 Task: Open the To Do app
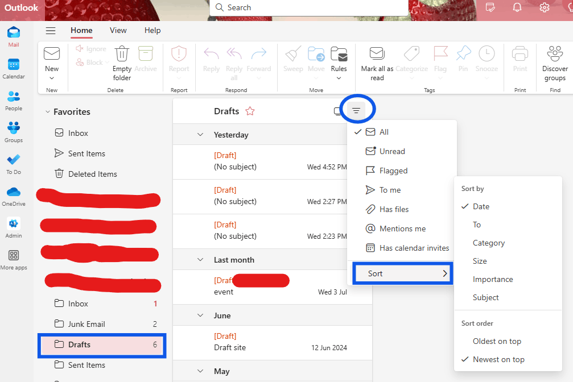click(x=14, y=164)
